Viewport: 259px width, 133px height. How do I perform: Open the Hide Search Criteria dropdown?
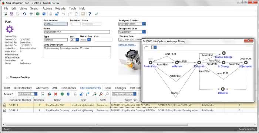135,94
